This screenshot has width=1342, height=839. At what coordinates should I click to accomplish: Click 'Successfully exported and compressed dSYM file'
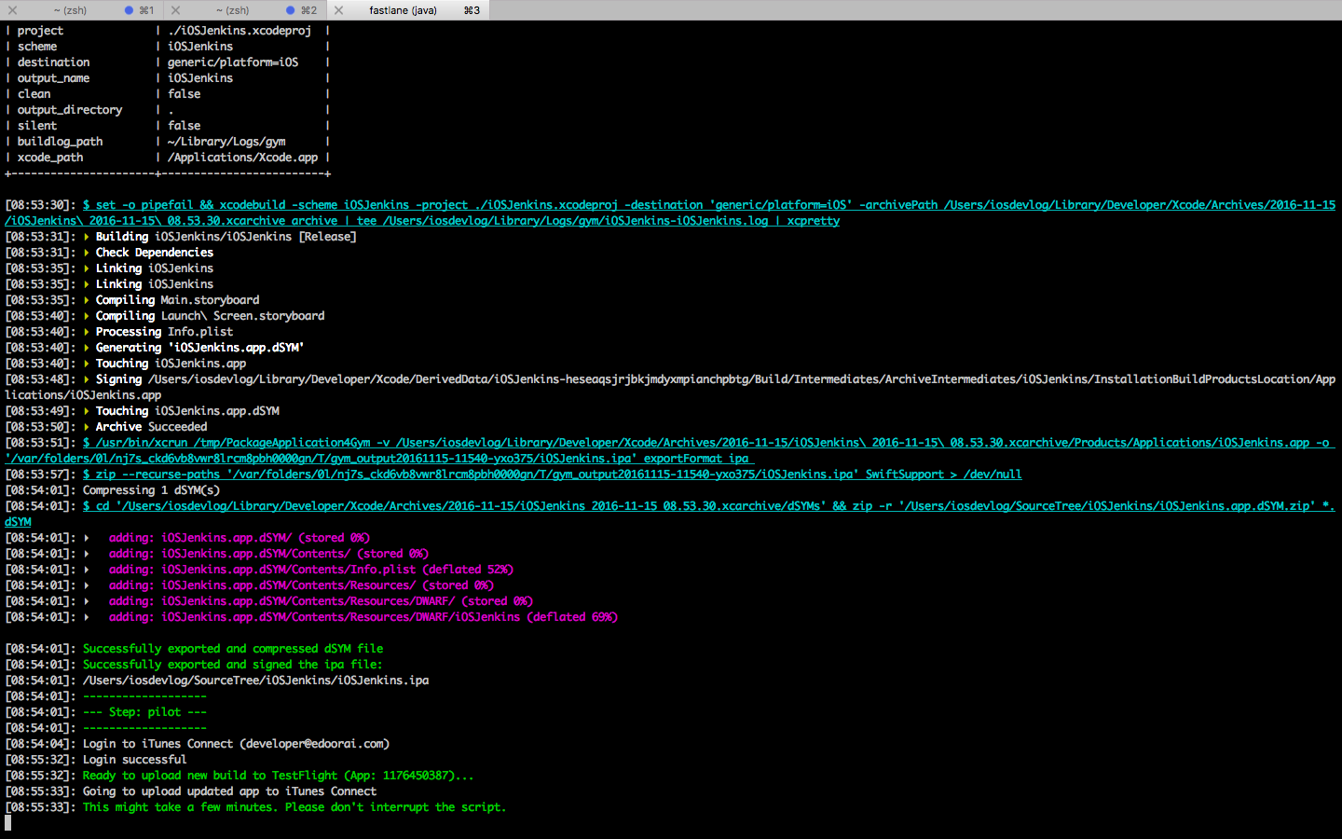(233, 649)
